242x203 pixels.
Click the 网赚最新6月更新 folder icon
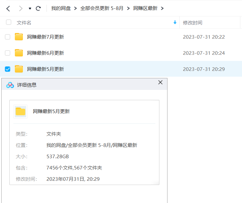[19, 53]
